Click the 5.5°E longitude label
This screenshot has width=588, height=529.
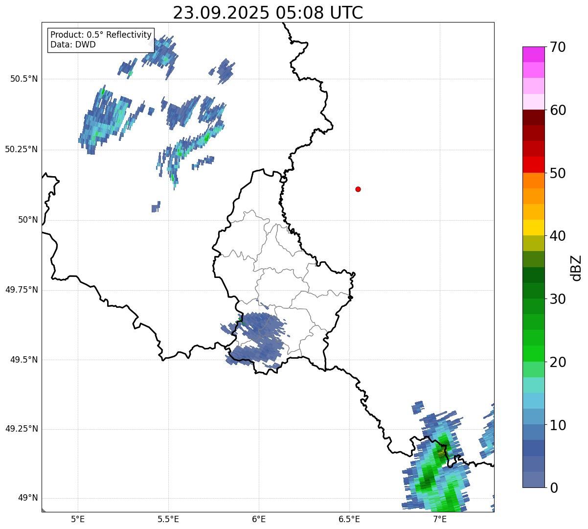pos(168,519)
